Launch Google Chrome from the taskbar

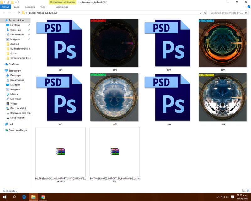[43, 197]
